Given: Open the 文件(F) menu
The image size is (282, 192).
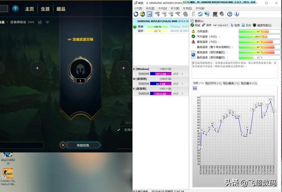Looking at the screenshot, I should click(138, 8).
